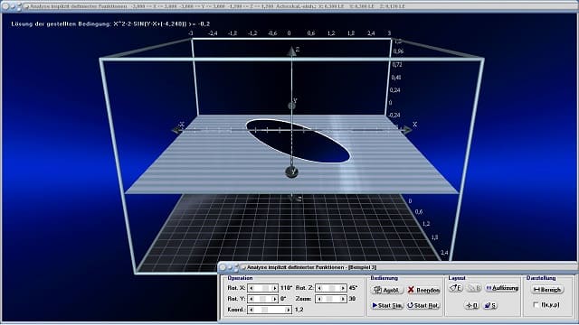Image resolution: width=579 pixels, height=325 pixels.
Task: Click the Rot. Z value 45°
Action: tap(353, 288)
